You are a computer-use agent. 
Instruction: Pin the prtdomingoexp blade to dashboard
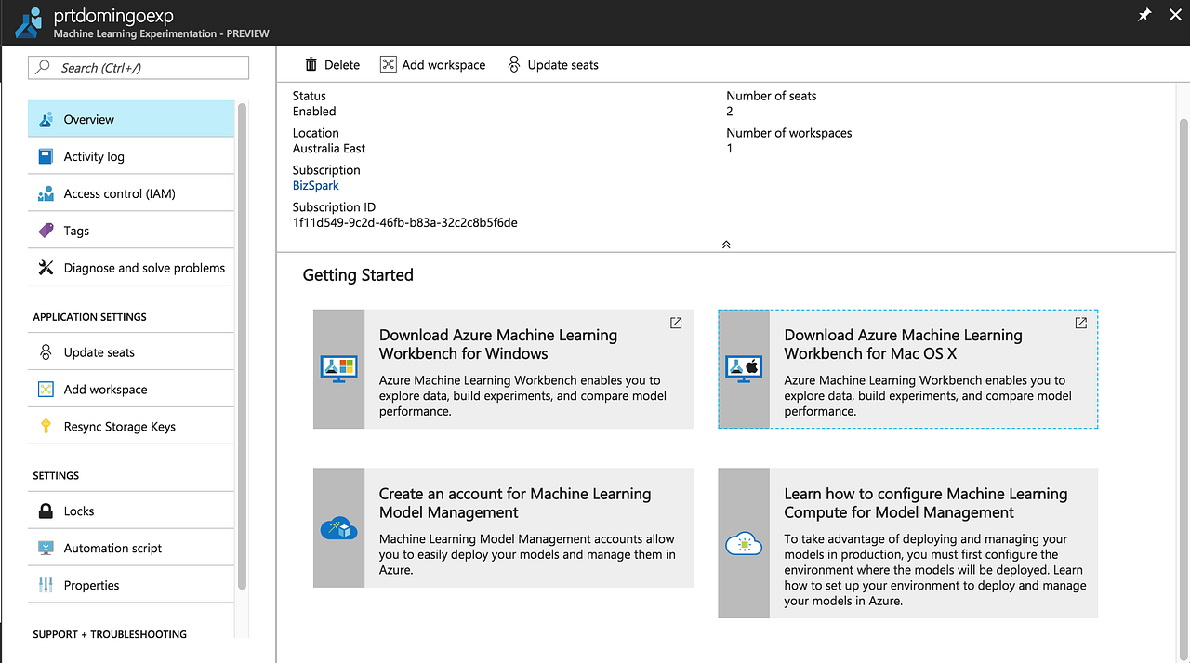pos(1144,15)
